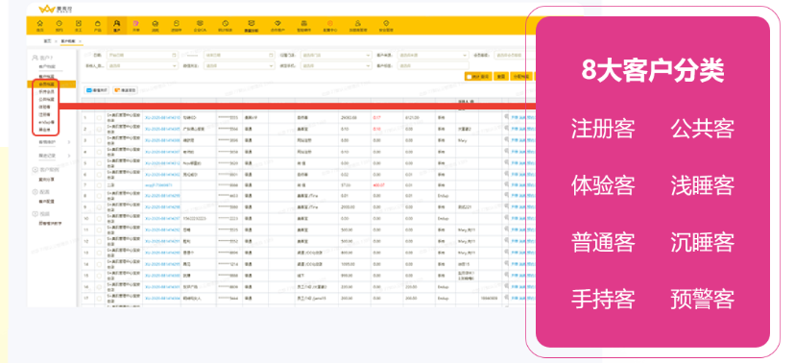Open the shield security management icon
The width and height of the screenshot is (795, 363).
[386, 23]
